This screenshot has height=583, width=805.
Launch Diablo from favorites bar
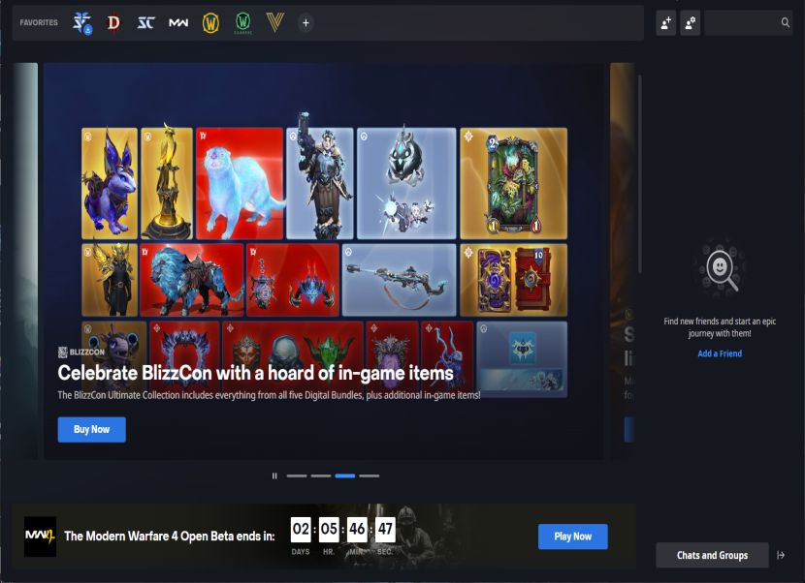pyautogui.click(x=113, y=22)
